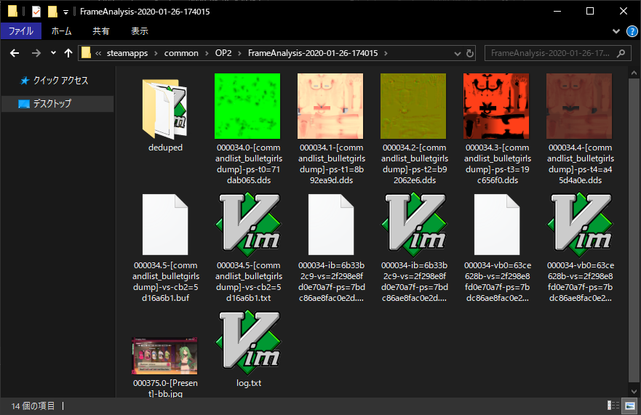Open the 表示 ribbon tab
Image resolution: width=641 pixels, height=415 pixels.
[140, 31]
